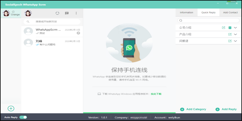Image resolution: width=242 pixels, height=121 pixels.
Task: Edit the 产品介绍 category
Action: click(x=230, y=34)
